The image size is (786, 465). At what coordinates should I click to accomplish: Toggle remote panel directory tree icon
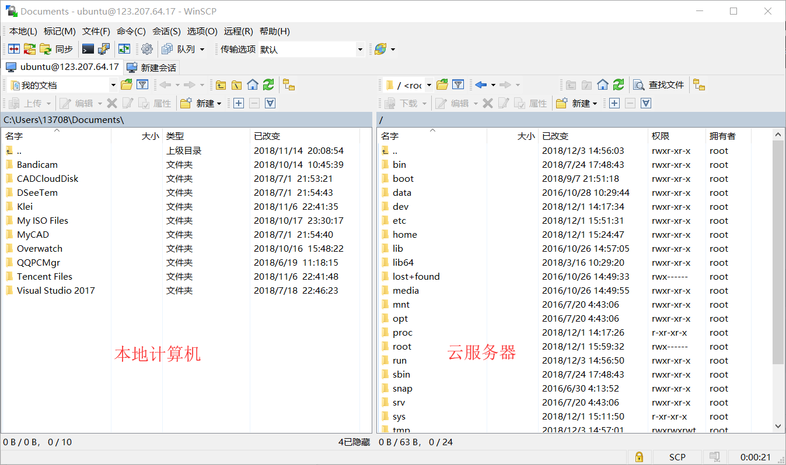pyautogui.click(x=699, y=85)
